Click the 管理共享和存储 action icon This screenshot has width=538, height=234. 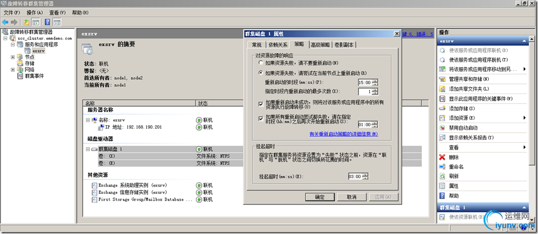[x=442, y=79]
